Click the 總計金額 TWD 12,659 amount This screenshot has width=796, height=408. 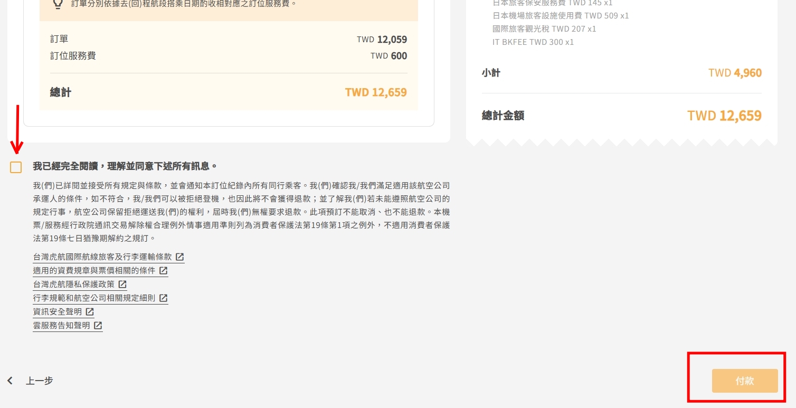pyautogui.click(x=724, y=116)
